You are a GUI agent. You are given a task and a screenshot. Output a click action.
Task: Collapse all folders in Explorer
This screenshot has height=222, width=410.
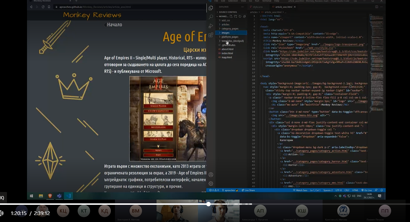pyautogui.click(x=244, y=16)
